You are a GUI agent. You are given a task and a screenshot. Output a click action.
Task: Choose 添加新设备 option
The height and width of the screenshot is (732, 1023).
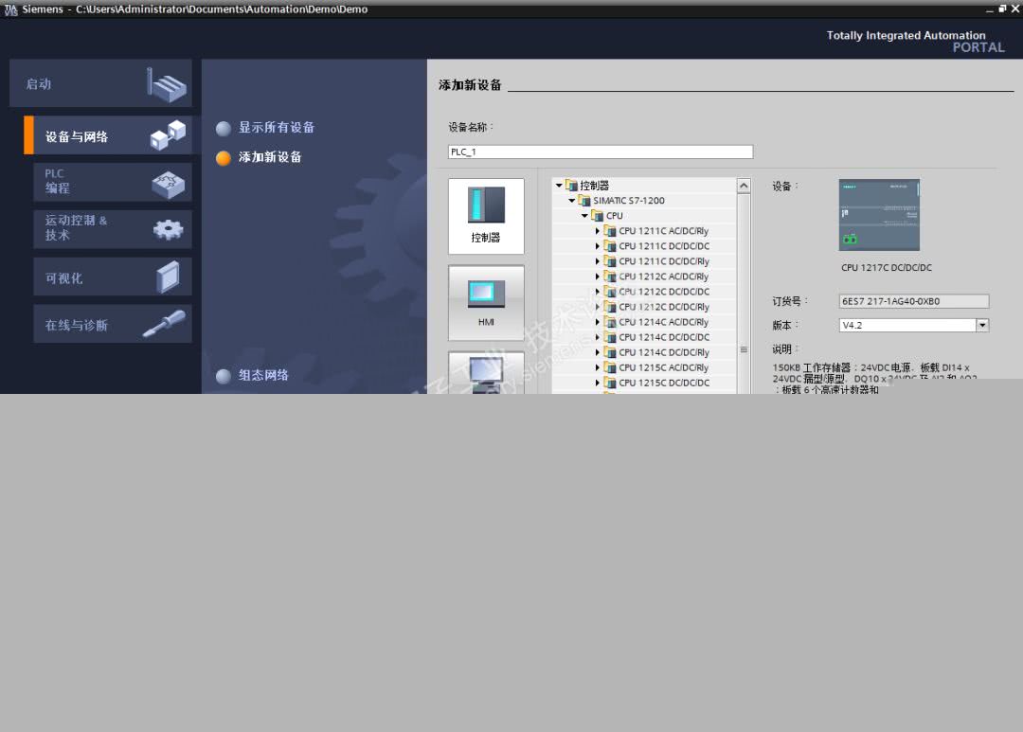coord(224,158)
